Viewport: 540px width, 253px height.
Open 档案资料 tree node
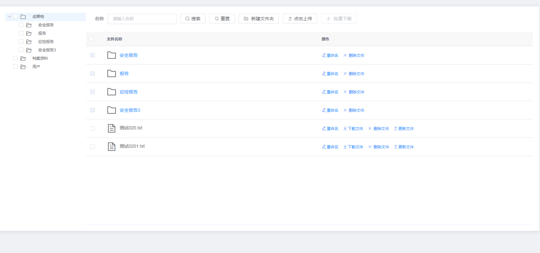(40, 58)
